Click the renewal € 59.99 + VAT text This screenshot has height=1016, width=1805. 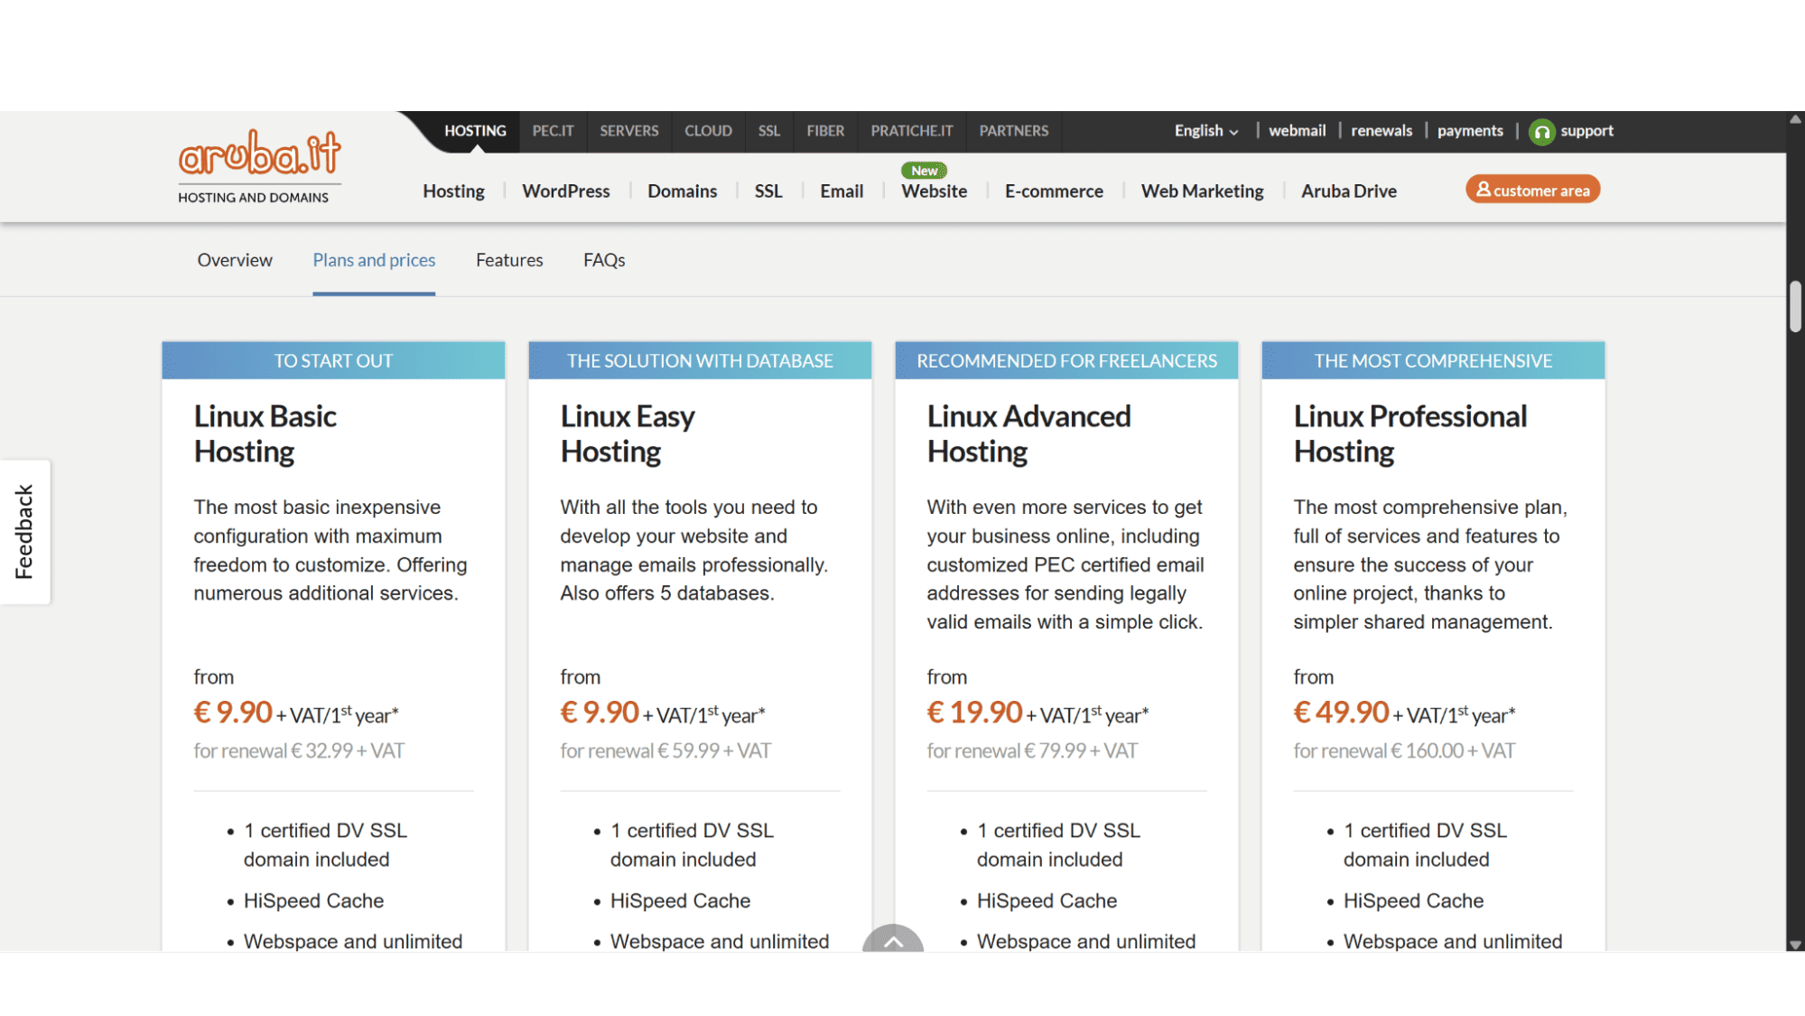pos(665,750)
